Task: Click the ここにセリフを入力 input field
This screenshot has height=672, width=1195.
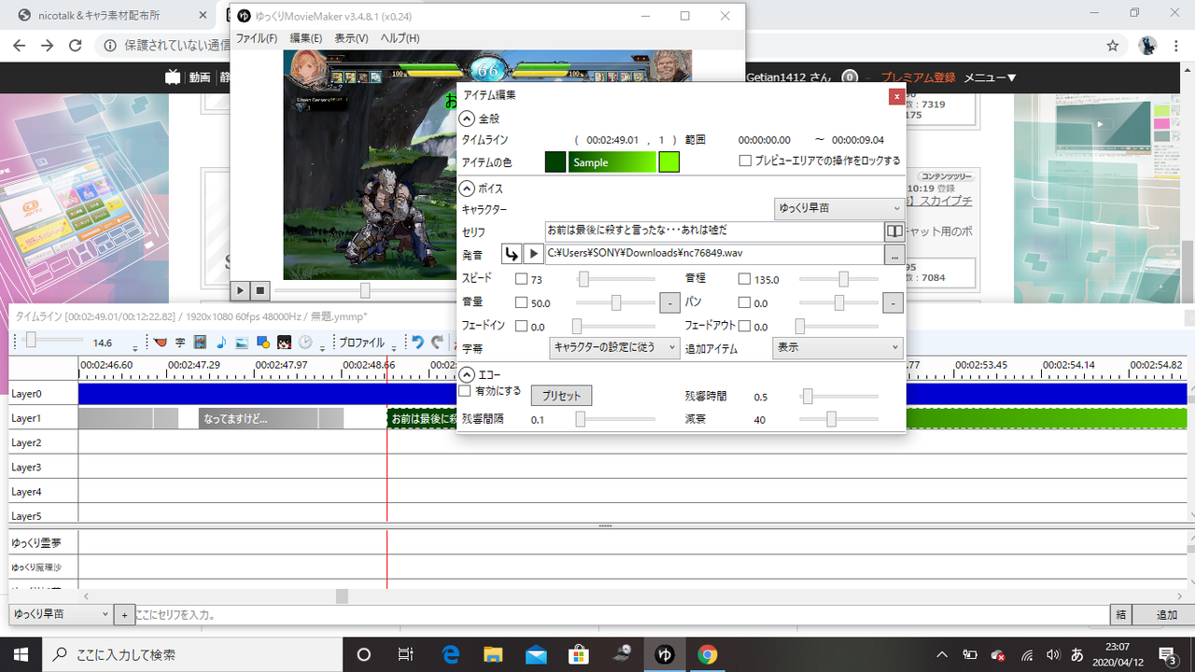Action: [x=622, y=615]
